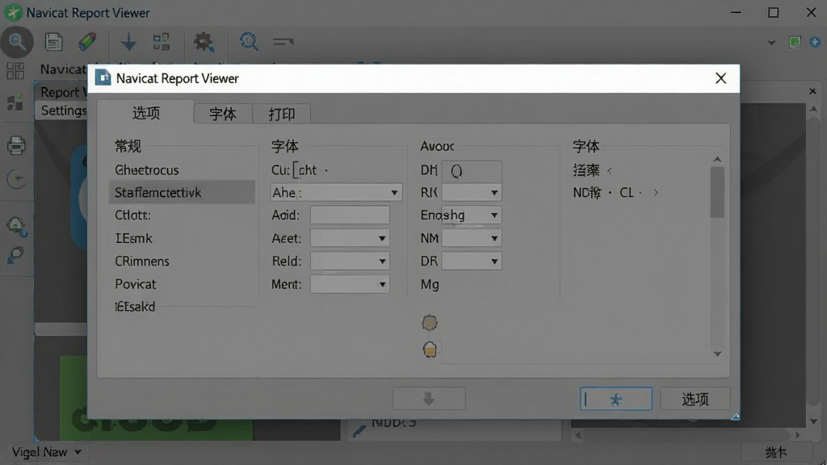827x465 pixels.
Task: Click the orange folder icon below the gear
Action: [430, 350]
